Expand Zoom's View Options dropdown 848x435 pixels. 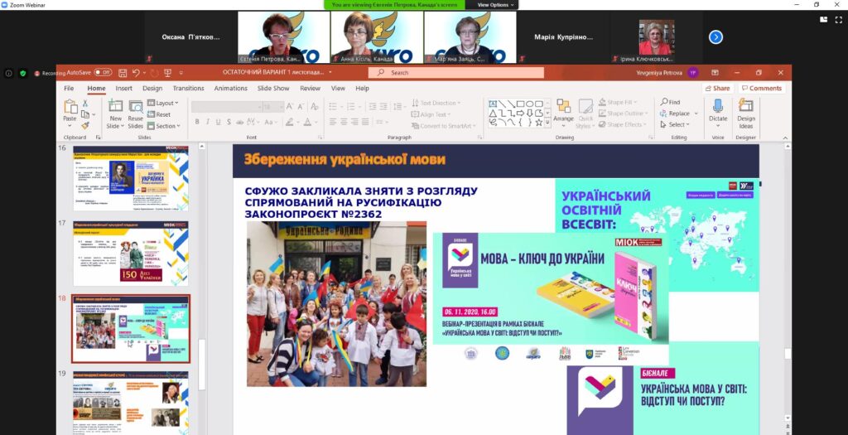pyautogui.click(x=494, y=5)
